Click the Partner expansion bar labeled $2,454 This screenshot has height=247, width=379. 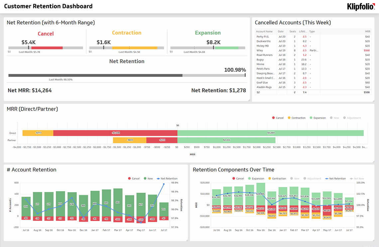tap(226, 140)
